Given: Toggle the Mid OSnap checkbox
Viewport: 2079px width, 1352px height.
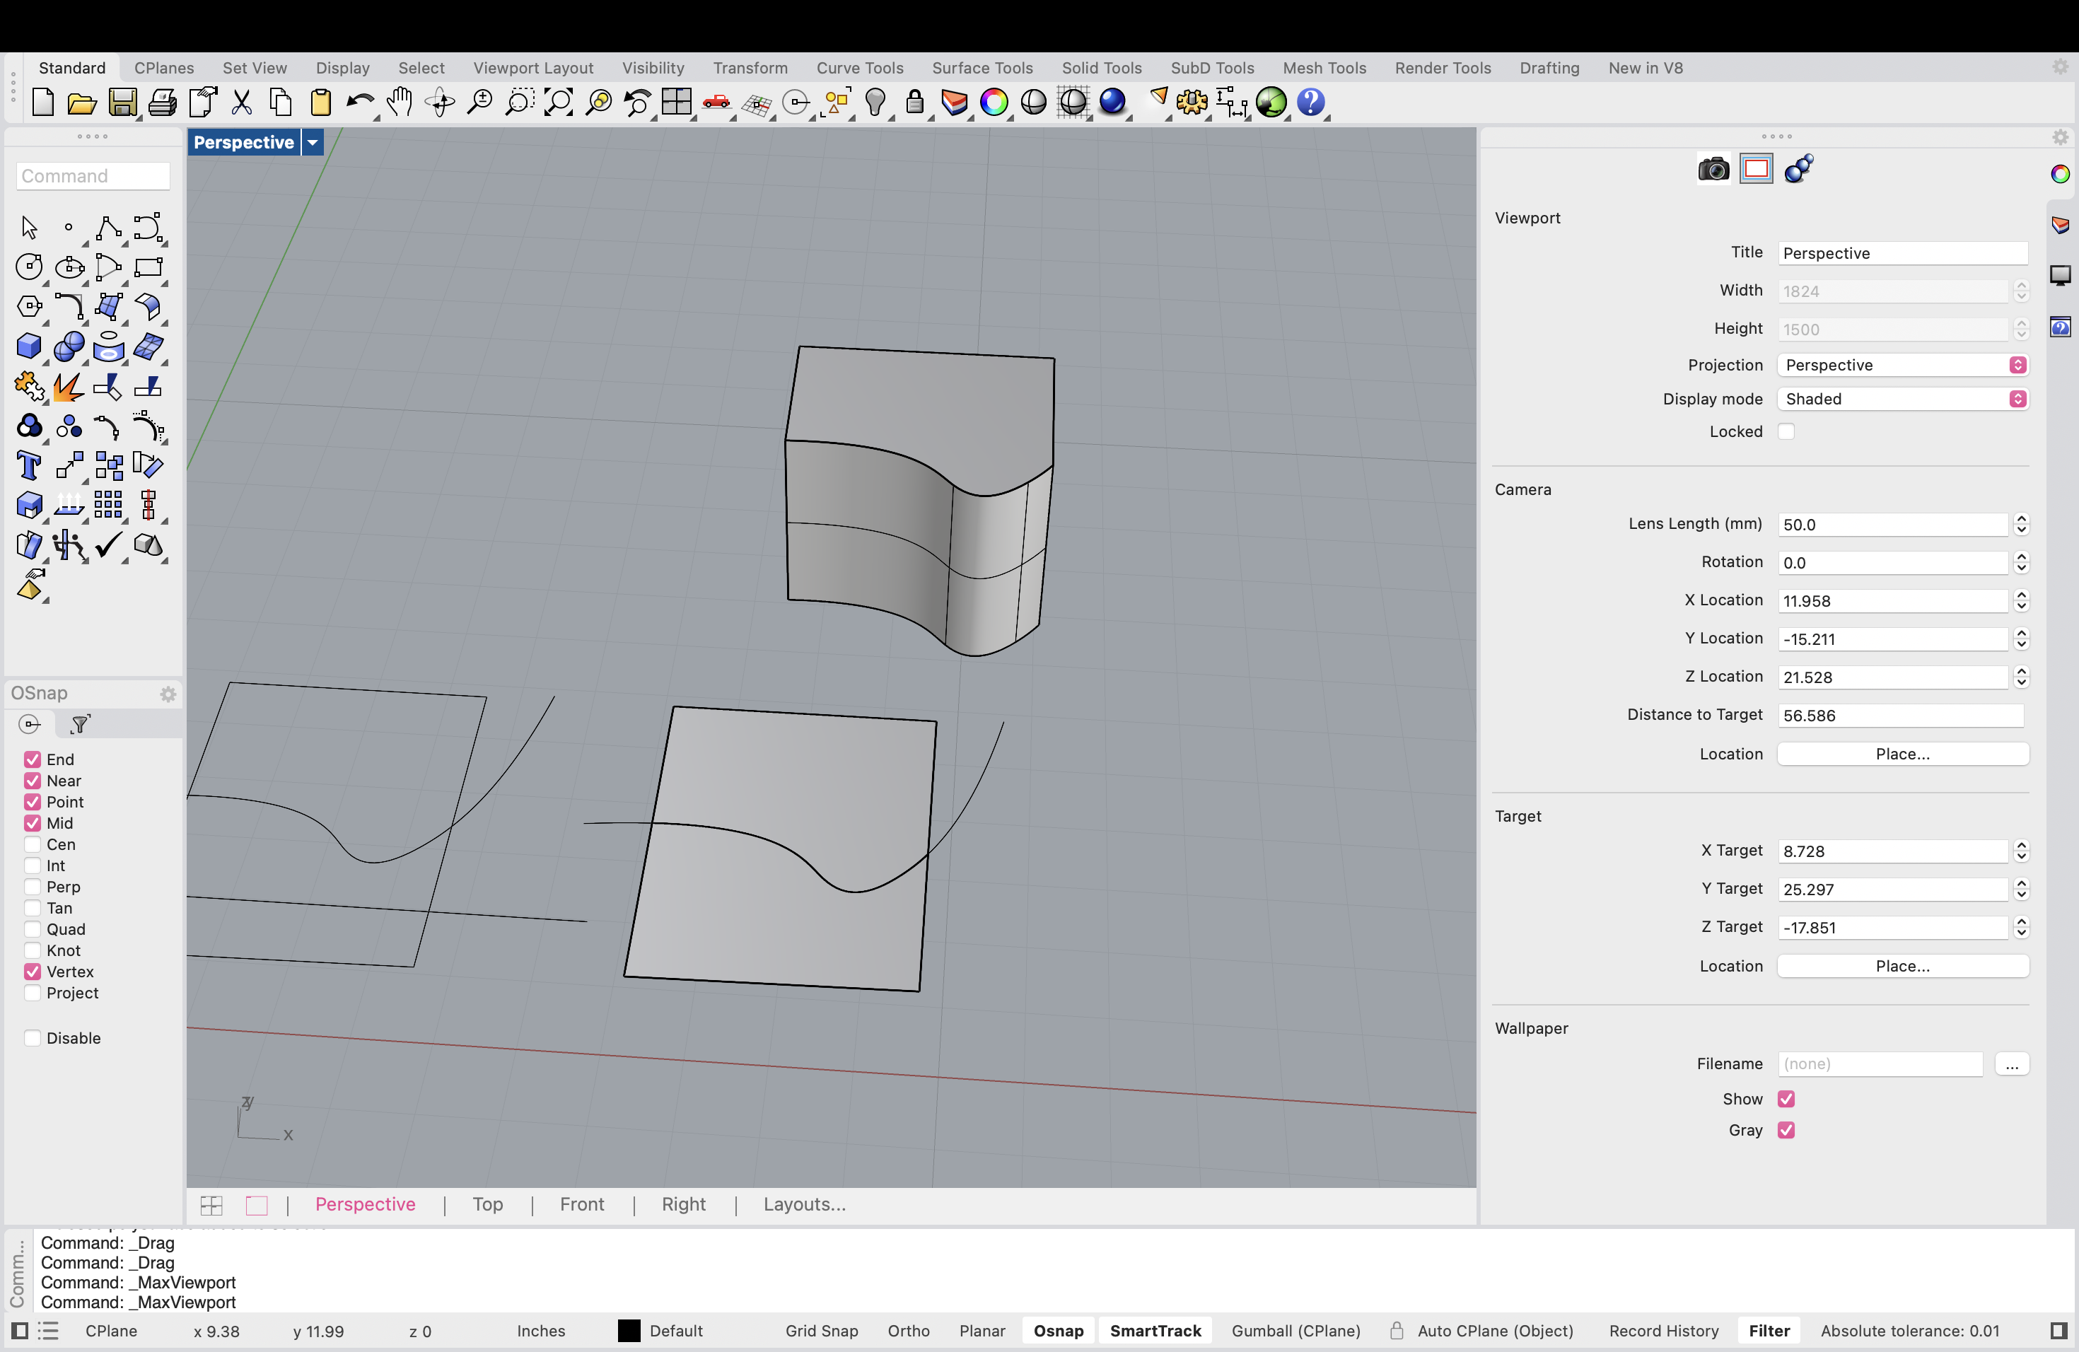Looking at the screenshot, I should click(x=33, y=822).
